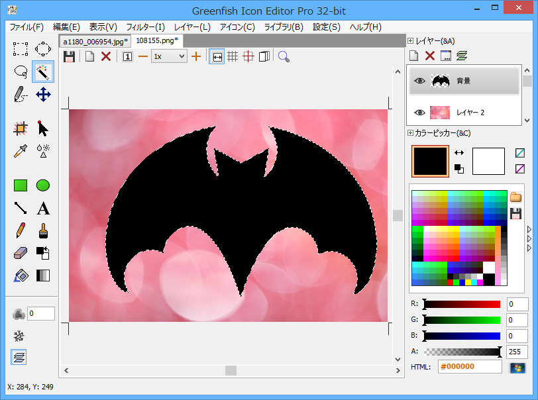Select the Crop tool
This screenshot has width=538, height=400.
(x=21, y=128)
